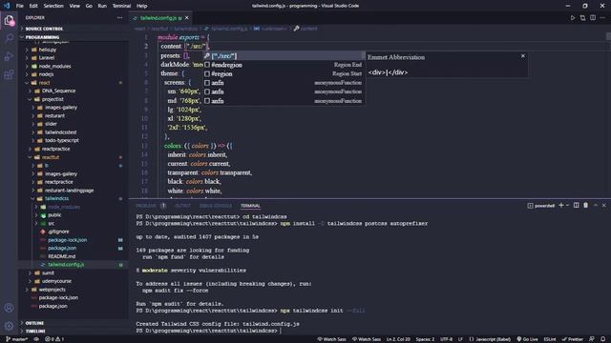Click the feedback icon in status bar

592,339
